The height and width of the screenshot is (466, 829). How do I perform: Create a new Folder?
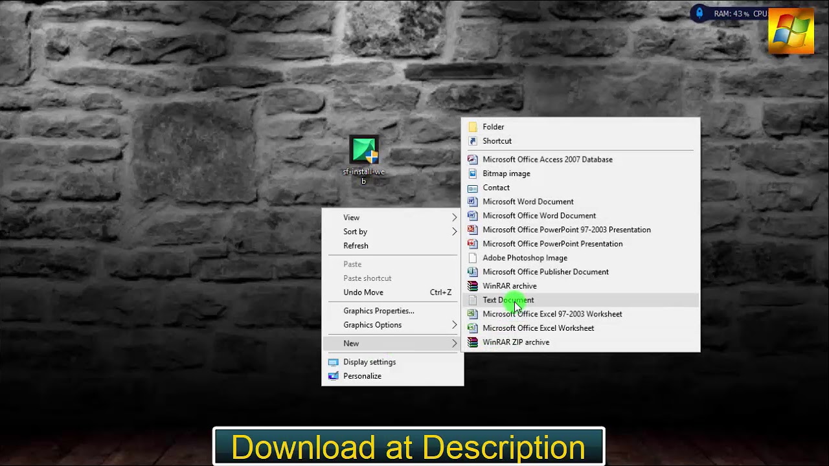click(x=580, y=127)
